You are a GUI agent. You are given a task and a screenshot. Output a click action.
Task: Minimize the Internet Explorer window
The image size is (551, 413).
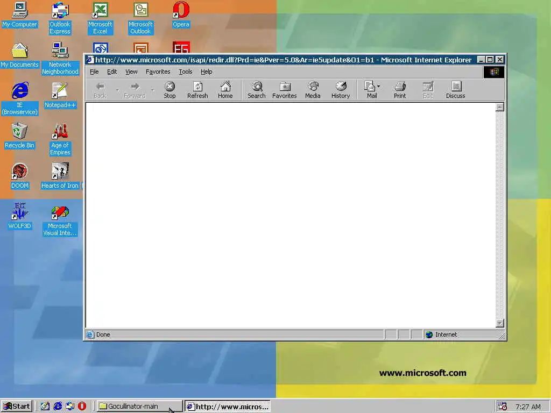tap(481, 60)
